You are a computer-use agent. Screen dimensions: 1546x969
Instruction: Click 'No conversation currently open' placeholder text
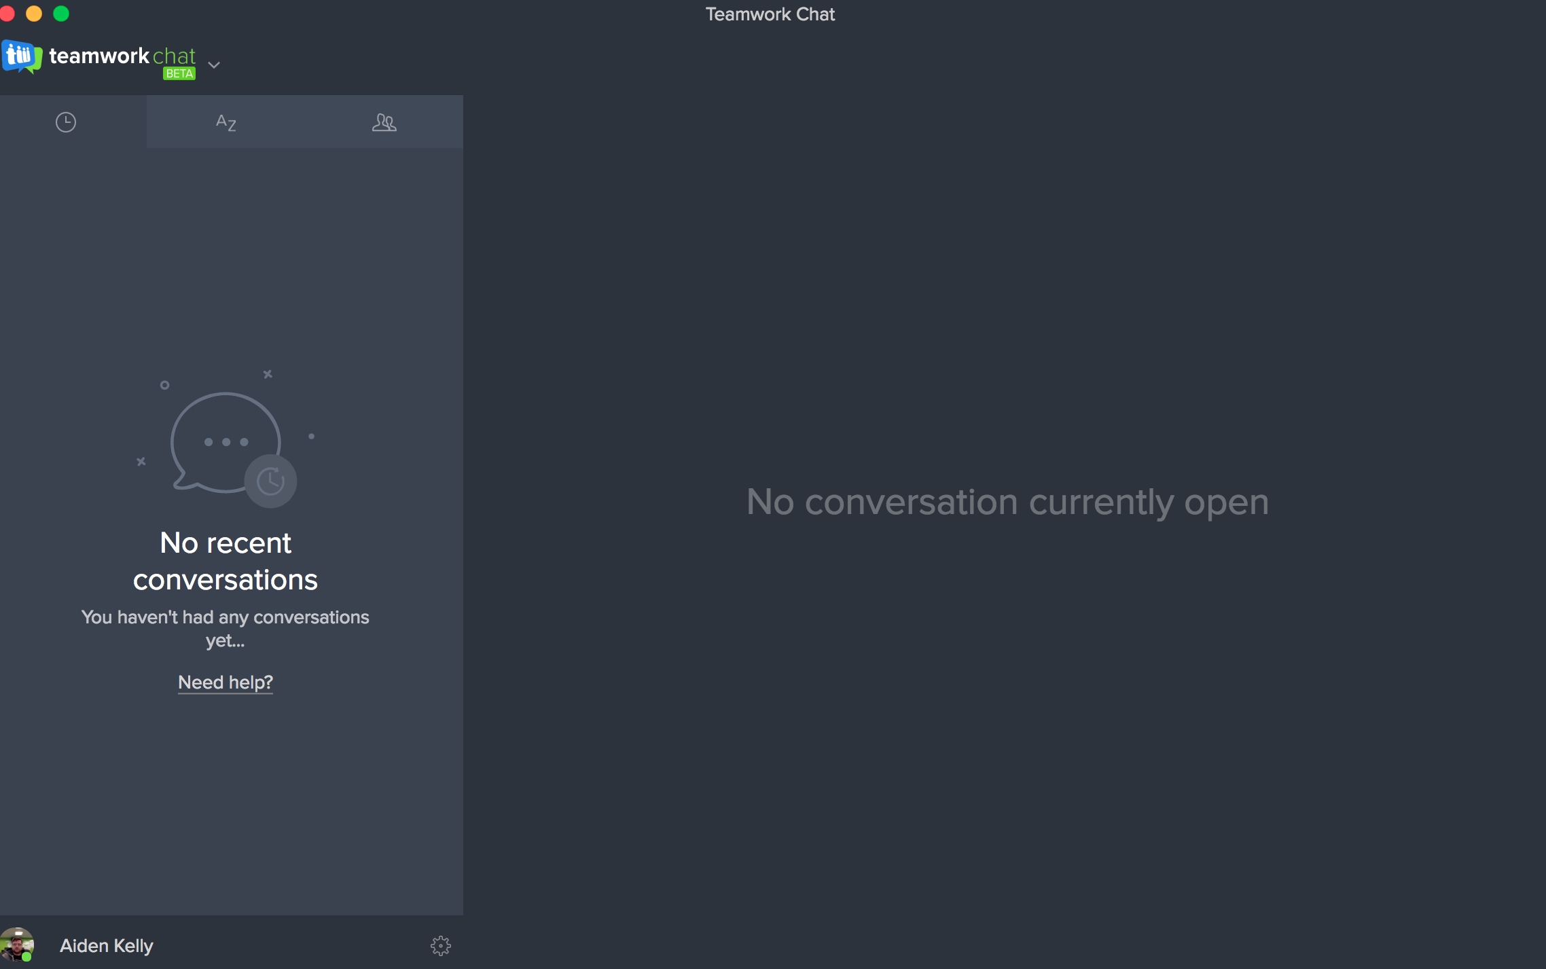pyautogui.click(x=1007, y=502)
